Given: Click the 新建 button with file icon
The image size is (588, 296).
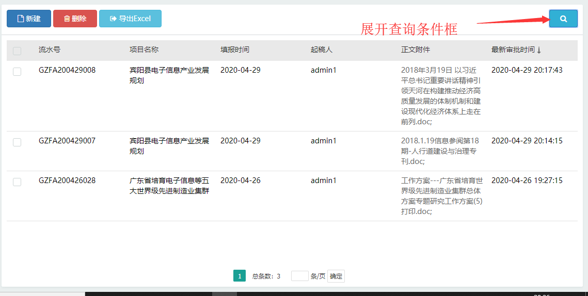Looking at the screenshot, I should [29, 19].
